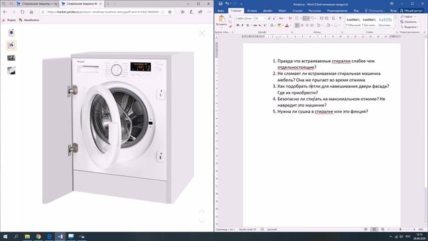Open Select (Выделить) dropdown in Word

point(409,27)
